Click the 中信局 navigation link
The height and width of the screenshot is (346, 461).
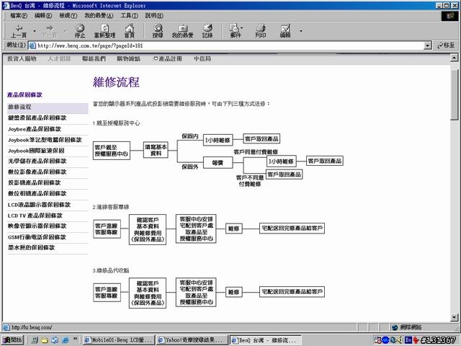[202, 59]
